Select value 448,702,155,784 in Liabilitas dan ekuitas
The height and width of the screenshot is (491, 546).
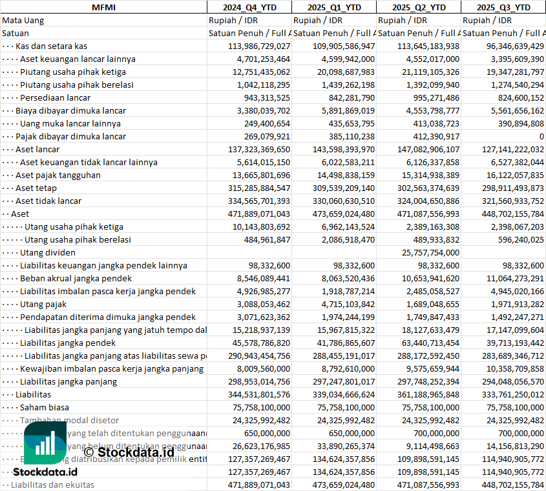513,485
